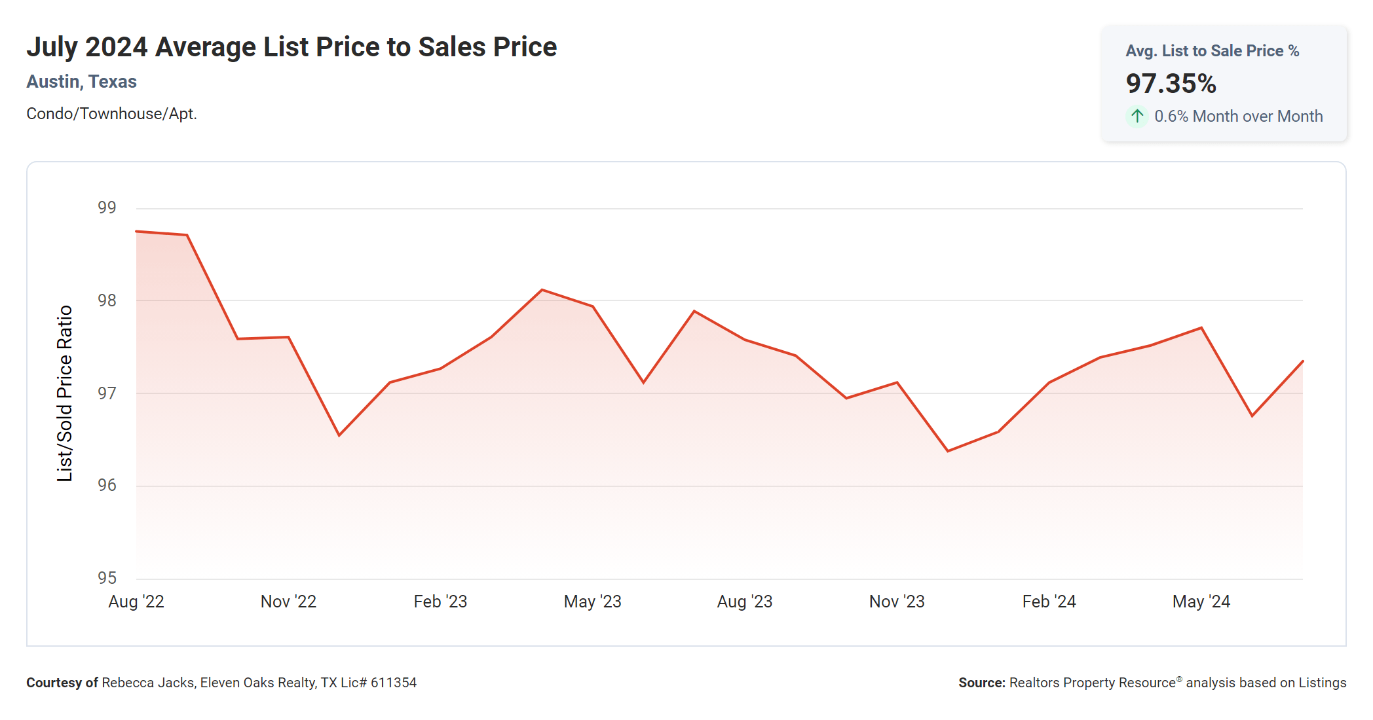Click the 'Aug '23' x-axis label
The width and height of the screenshot is (1373, 720).
(x=745, y=602)
